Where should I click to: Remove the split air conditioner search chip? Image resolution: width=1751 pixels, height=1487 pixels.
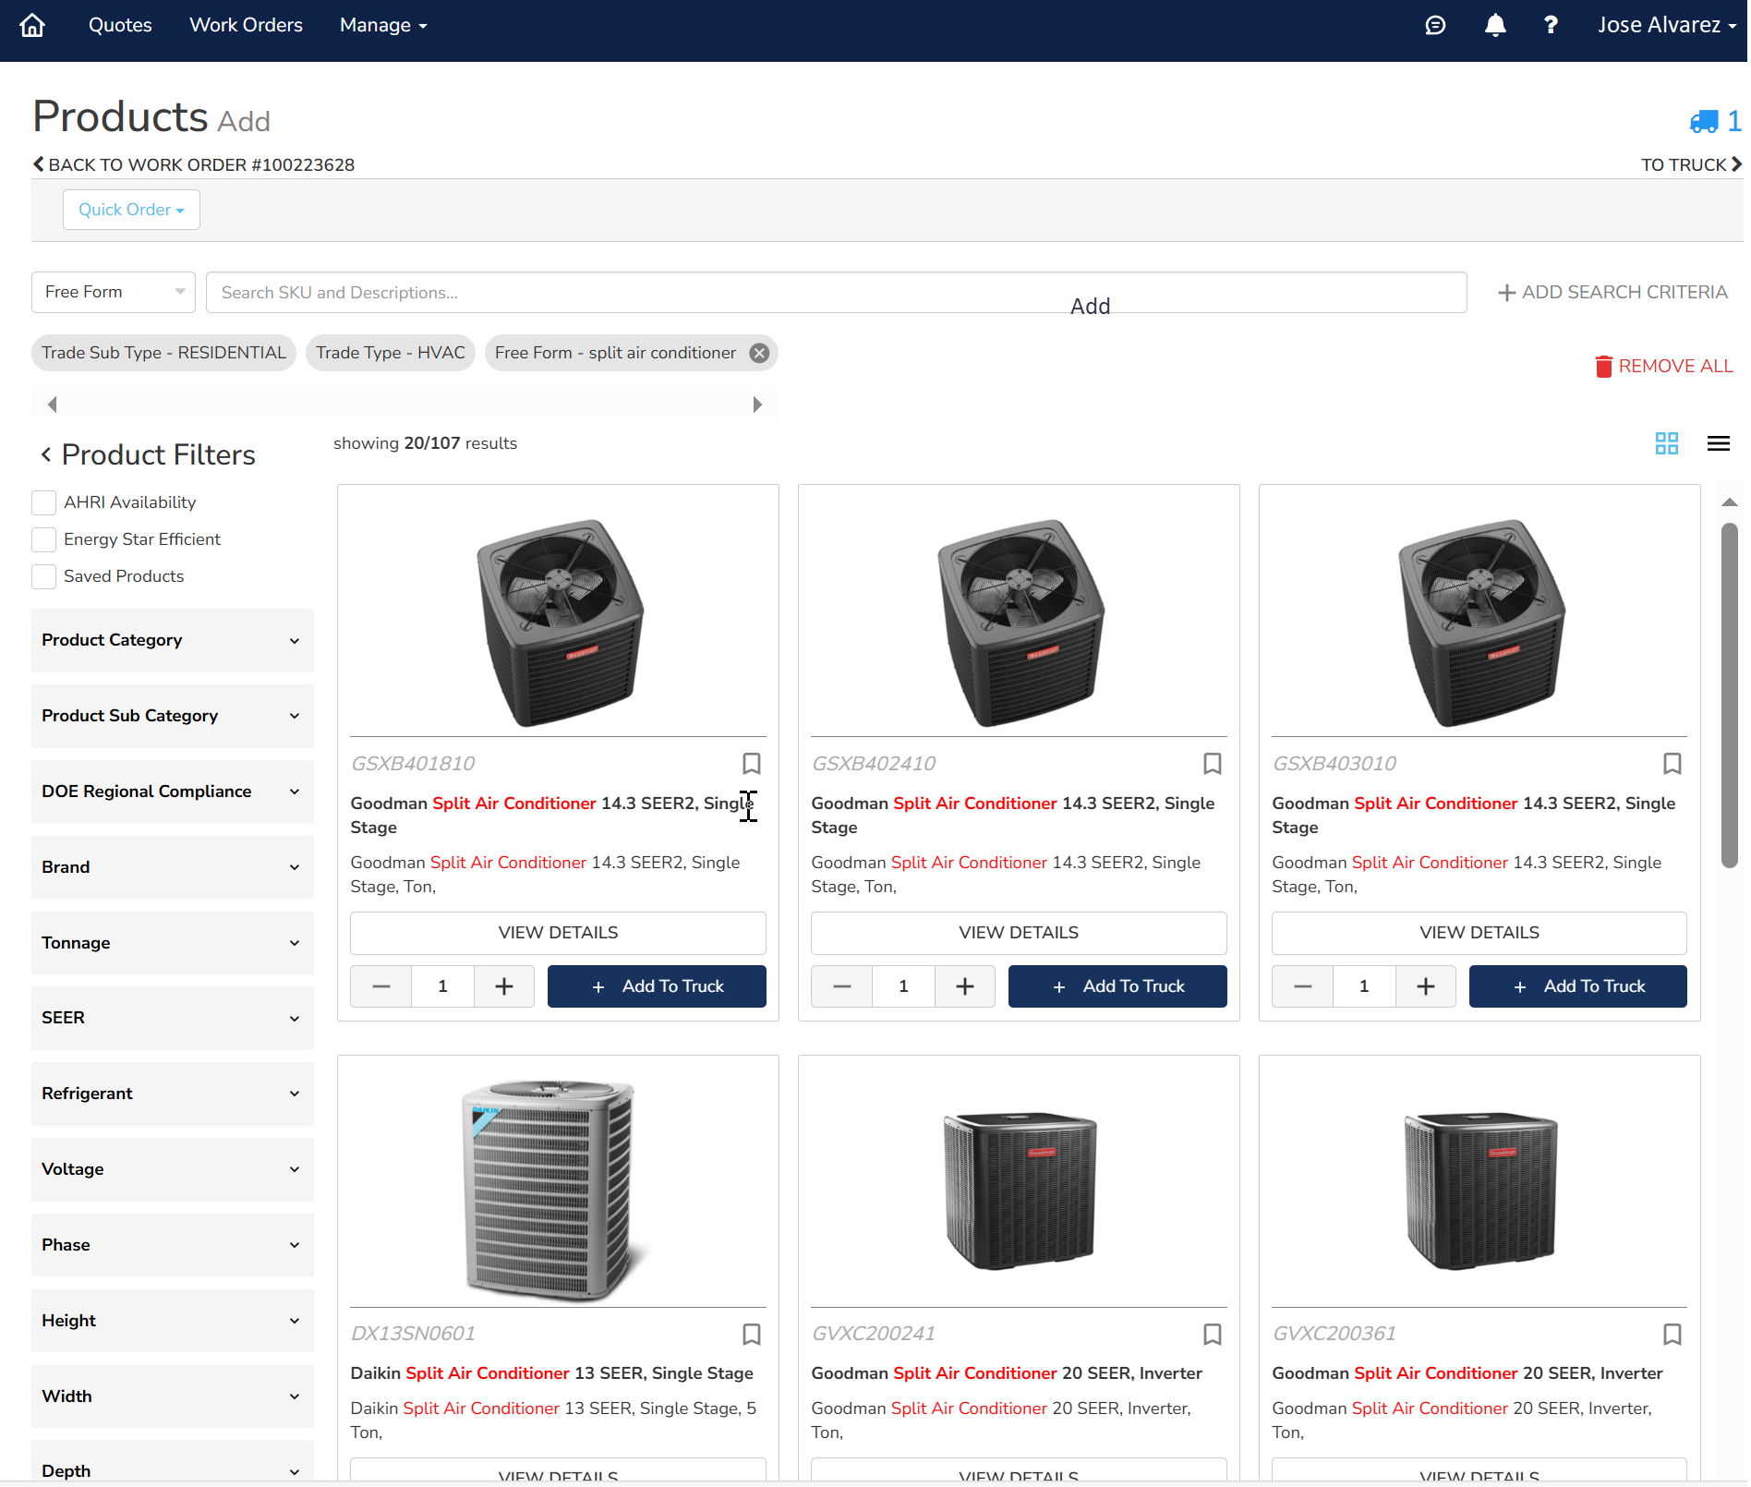(759, 353)
